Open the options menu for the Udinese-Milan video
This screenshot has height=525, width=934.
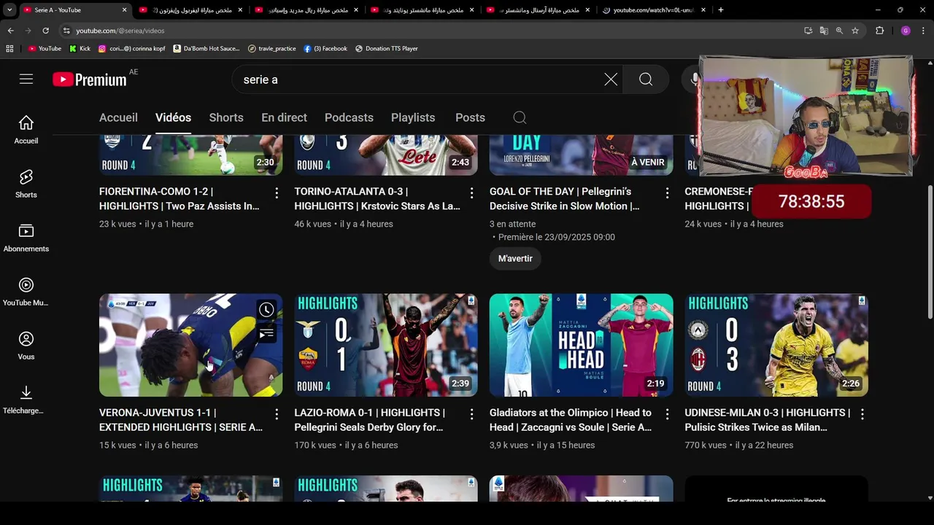[862, 413]
